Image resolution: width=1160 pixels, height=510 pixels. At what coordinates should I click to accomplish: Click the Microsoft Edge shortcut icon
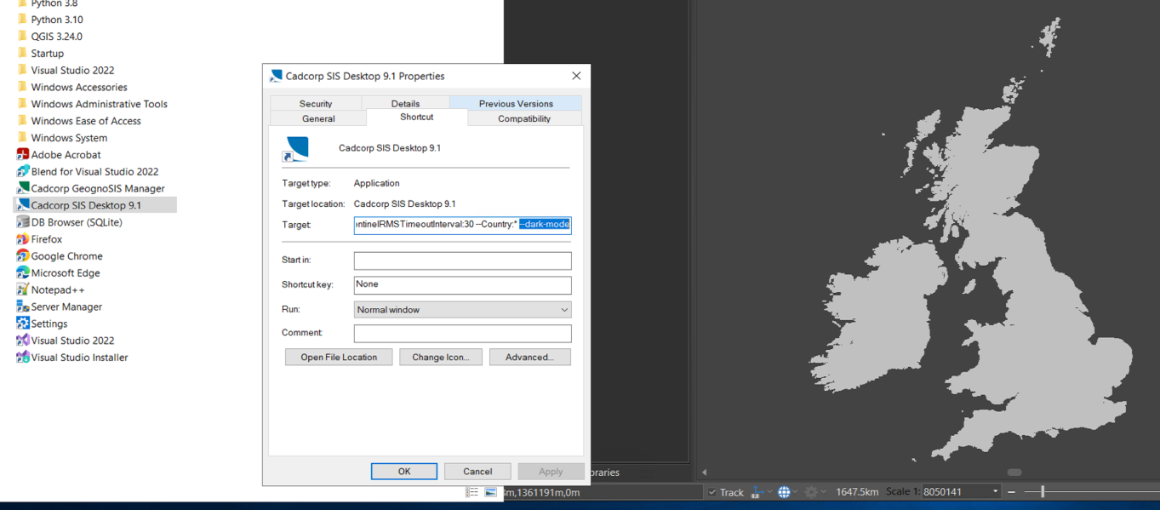tap(23, 272)
